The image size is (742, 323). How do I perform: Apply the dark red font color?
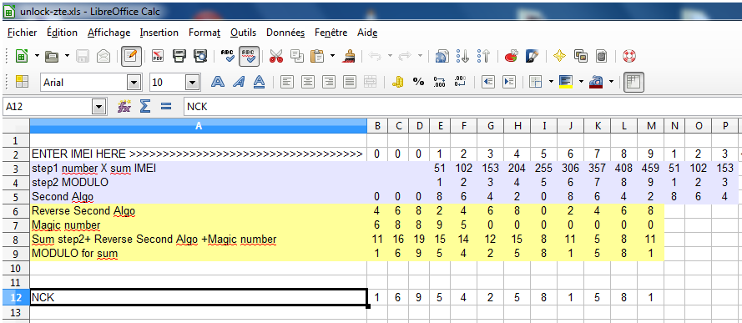click(x=595, y=82)
